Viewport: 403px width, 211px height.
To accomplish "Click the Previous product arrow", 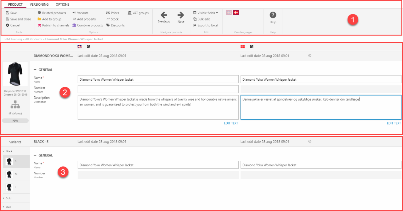I will [x=164, y=15].
